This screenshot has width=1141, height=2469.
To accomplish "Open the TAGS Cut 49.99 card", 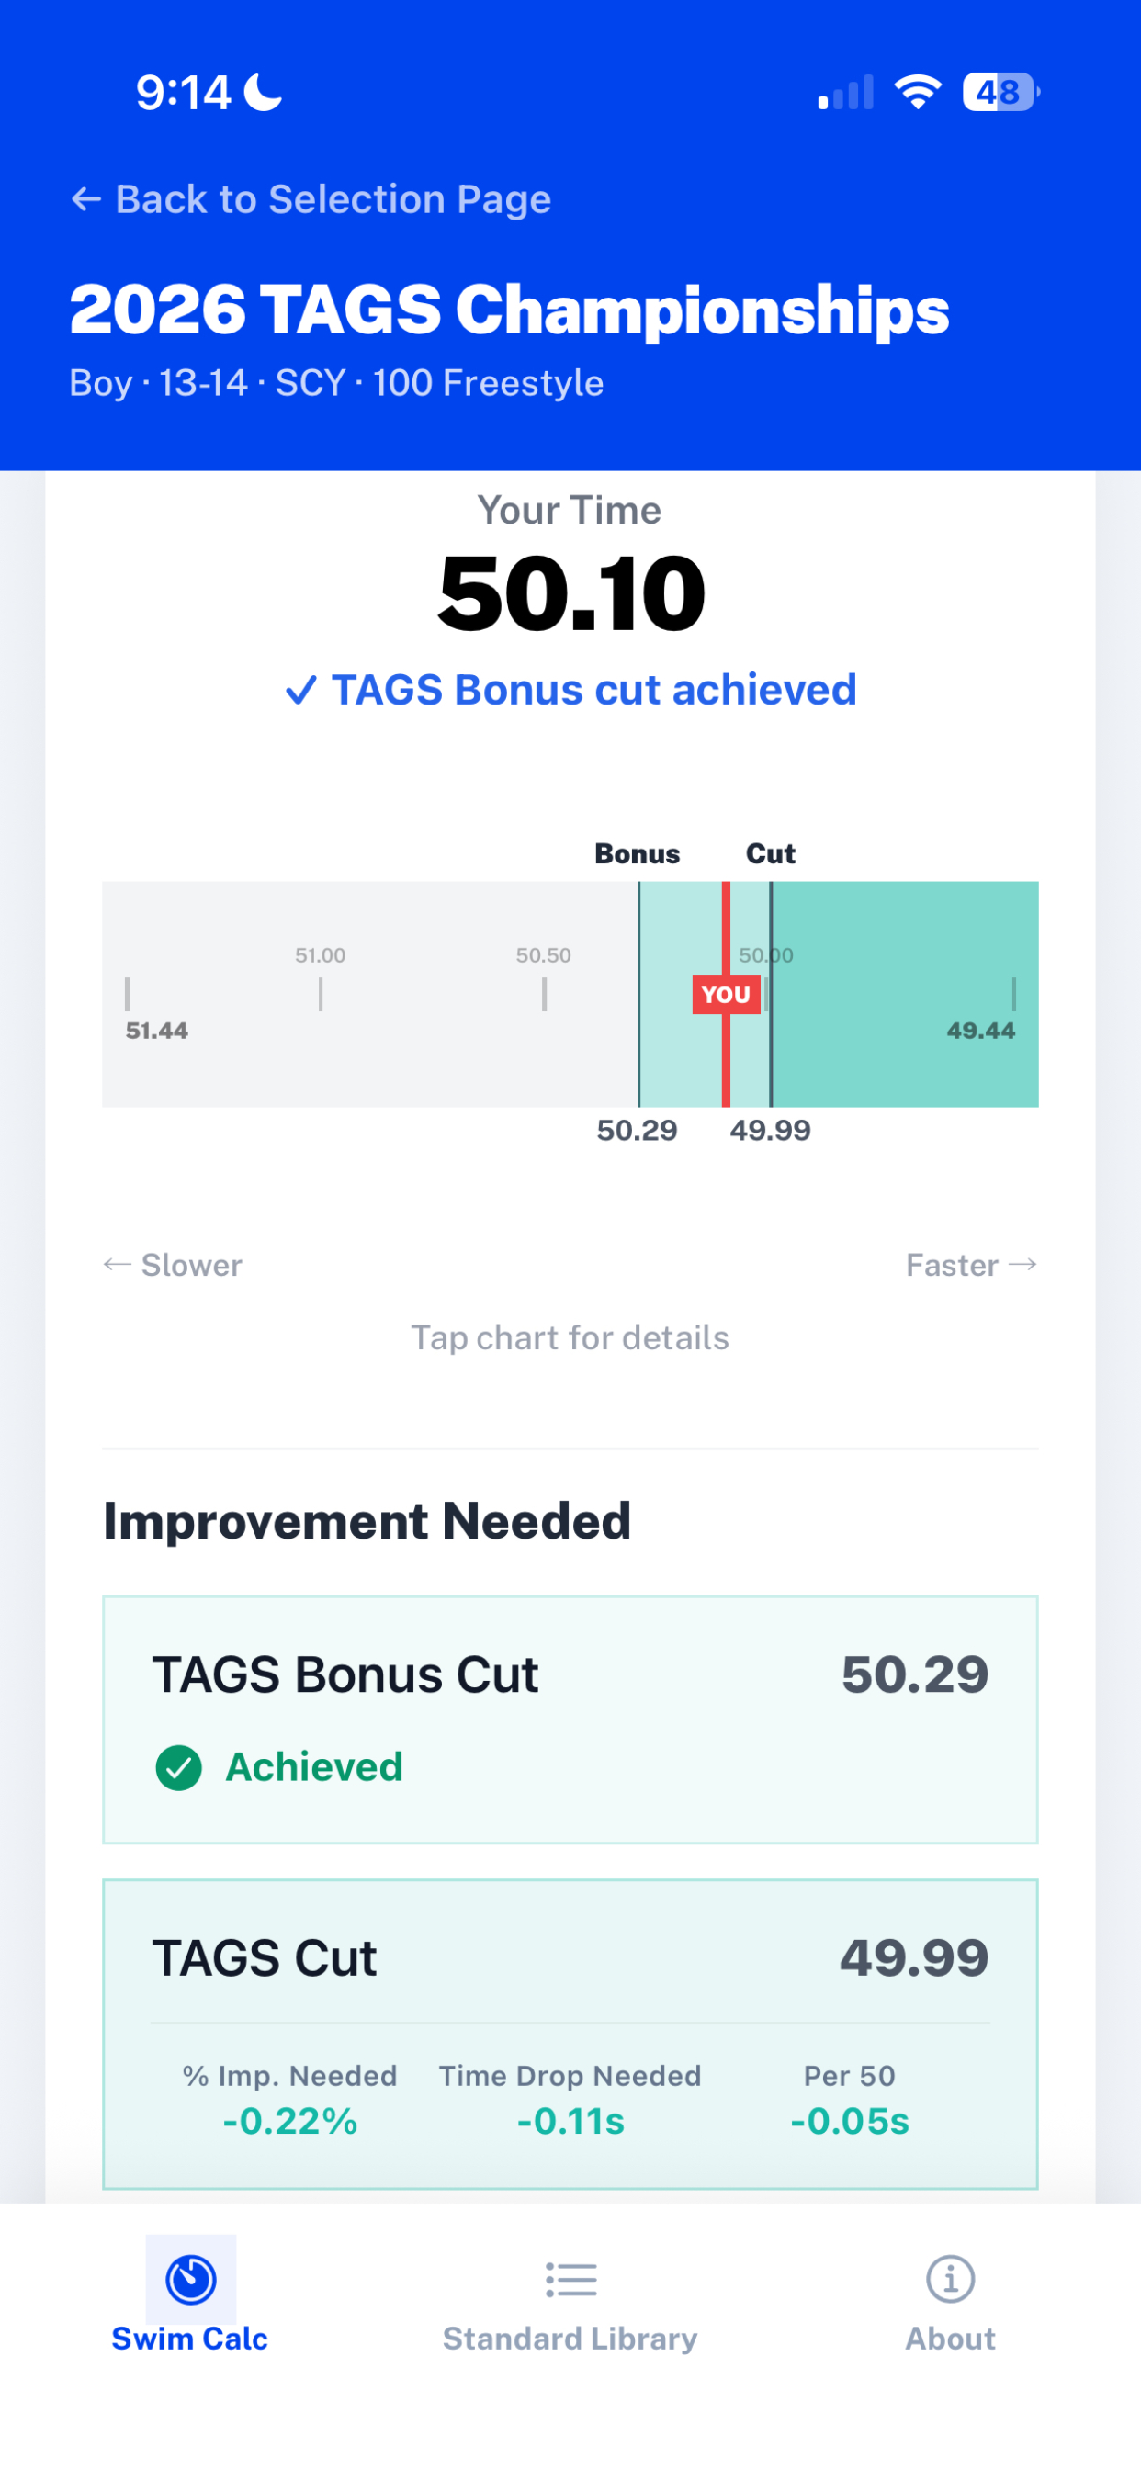I will [x=570, y=2034].
